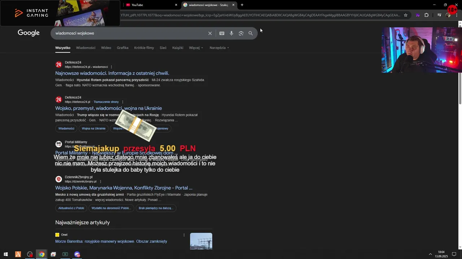Click the 'Wojna na Ukrainie' chip
The image size is (462, 259).
[93, 128]
